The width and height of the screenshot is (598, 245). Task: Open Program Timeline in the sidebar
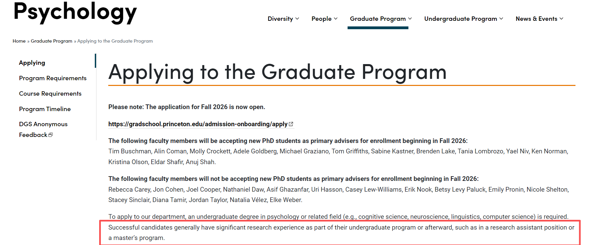[x=45, y=109]
